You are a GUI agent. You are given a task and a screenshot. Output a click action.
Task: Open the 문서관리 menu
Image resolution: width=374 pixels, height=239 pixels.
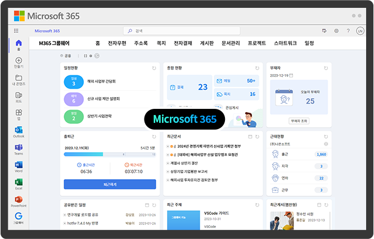[231, 43]
